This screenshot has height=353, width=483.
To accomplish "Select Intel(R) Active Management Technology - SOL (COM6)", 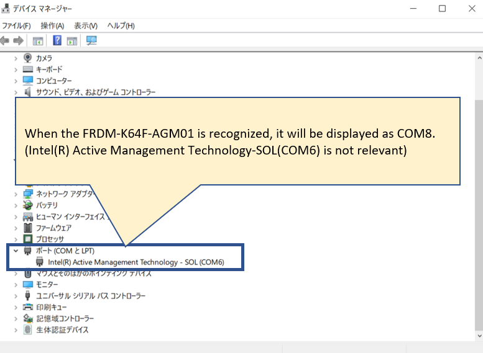I will point(136,262).
